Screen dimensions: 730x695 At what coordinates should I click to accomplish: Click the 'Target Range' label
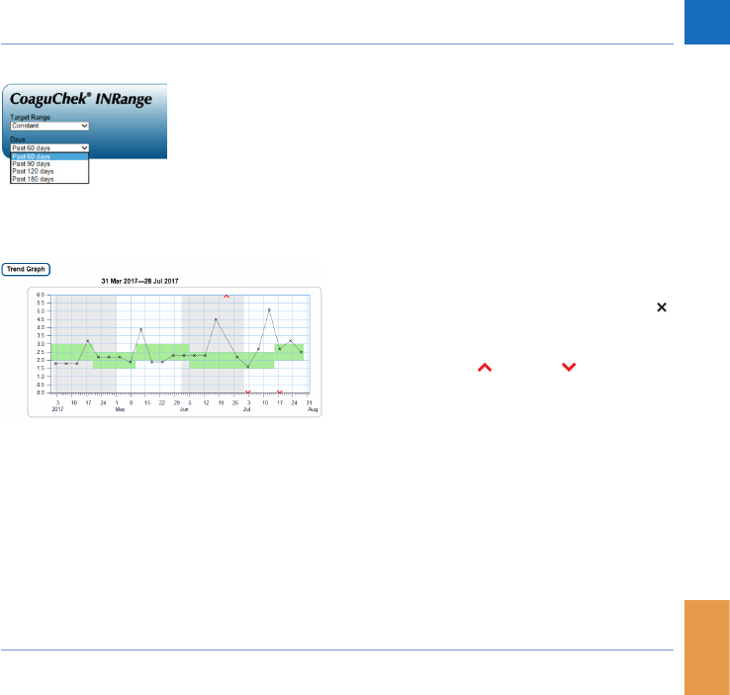tap(31, 118)
